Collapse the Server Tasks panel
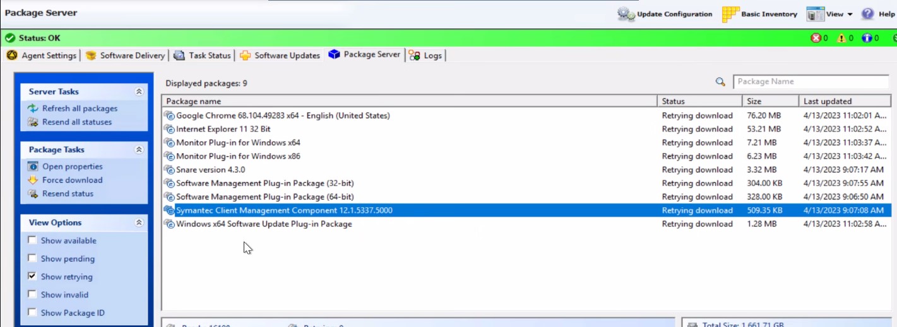 139,92
